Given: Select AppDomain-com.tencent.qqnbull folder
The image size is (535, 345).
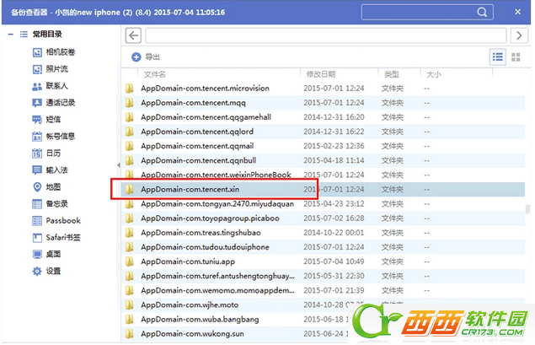Looking at the screenshot, I should (323, 160).
